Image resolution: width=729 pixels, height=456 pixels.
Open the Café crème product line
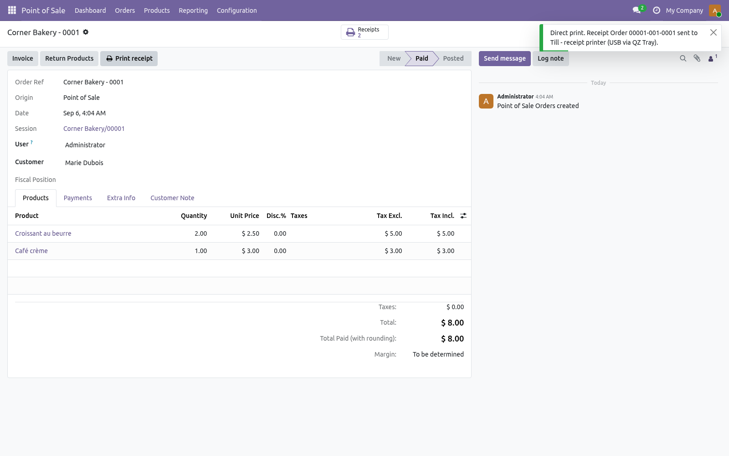(x=31, y=251)
